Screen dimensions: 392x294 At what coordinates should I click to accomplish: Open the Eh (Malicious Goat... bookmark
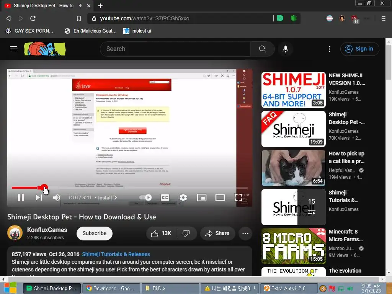[x=90, y=31]
